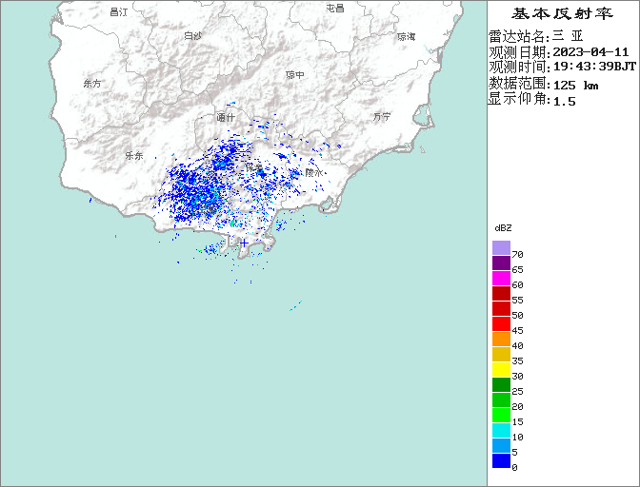Click the blue cross radar station marker
This screenshot has height=487, width=640.
point(244,243)
